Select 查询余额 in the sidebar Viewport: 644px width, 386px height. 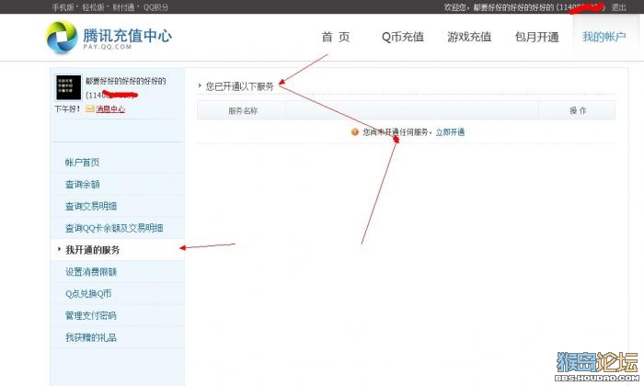[x=117, y=184]
